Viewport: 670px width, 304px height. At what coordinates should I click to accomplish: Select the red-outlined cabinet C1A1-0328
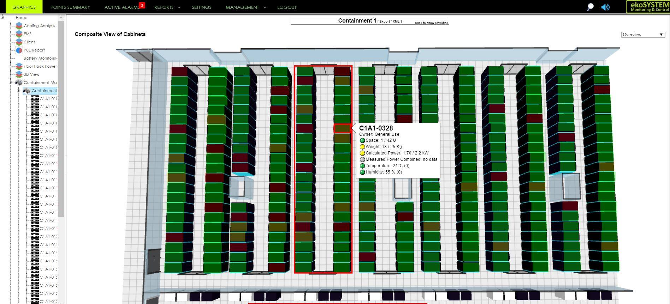(x=342, y=128)
